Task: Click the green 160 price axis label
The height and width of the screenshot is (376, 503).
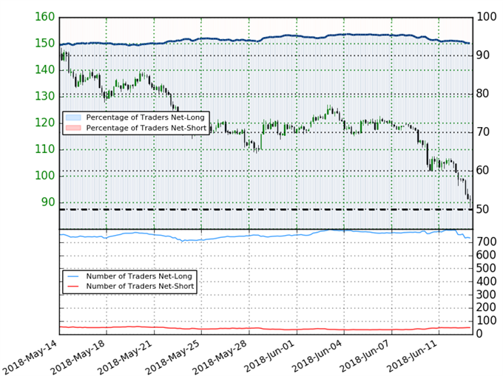Action: tap(45, 17)
